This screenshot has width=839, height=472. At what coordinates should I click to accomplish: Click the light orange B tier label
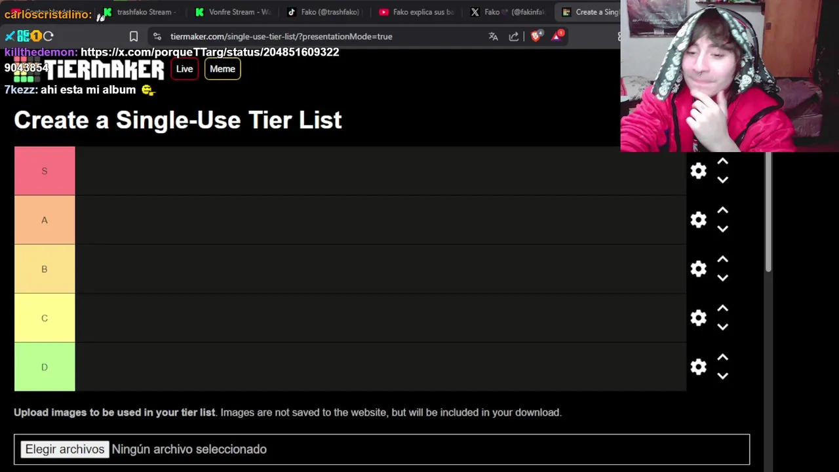coord(45,269)
